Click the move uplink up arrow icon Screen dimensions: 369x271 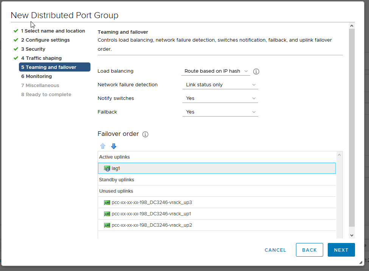tap(103, 146)
